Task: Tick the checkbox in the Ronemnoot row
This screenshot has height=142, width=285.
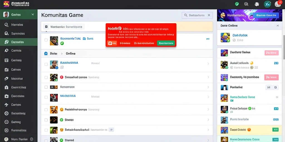Action: coord(46,87)
